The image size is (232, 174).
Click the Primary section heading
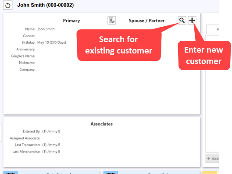[71, 21]
